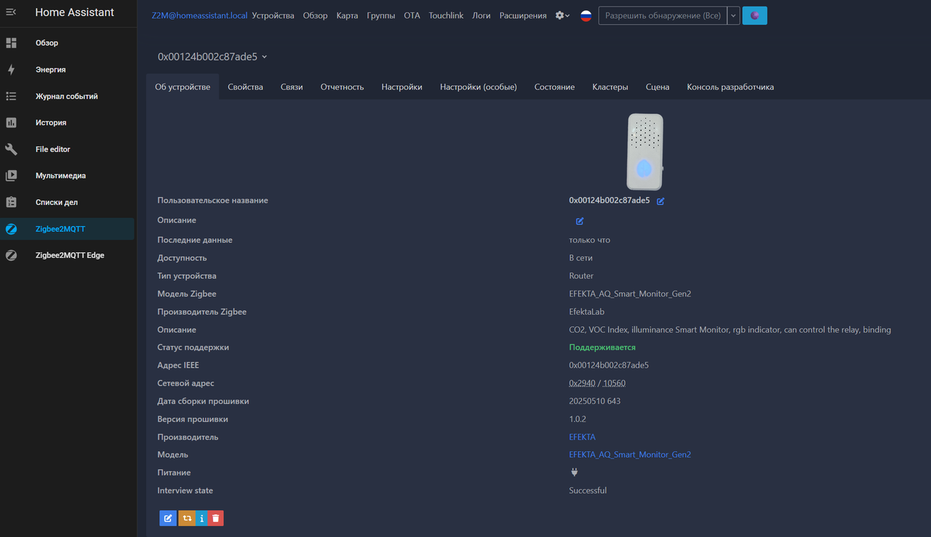The width and height of the screenshot is (931, 537).
Task: Click the device thumbnail image
Action: [645, 151]
